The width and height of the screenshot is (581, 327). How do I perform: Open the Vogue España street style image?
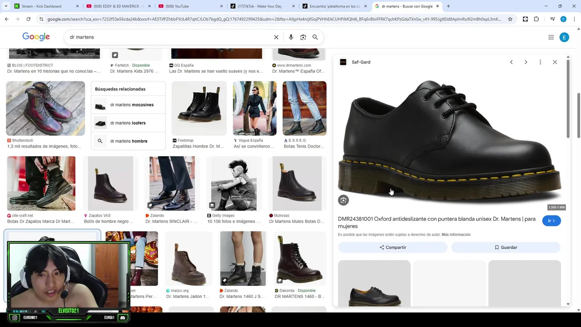[255, 109]
